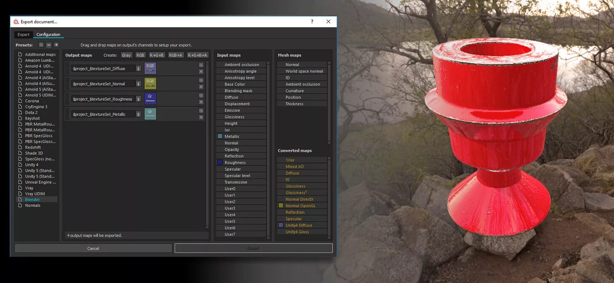Edit the $project_$textureSet_Diffuse name field

[x=103, y=69]
